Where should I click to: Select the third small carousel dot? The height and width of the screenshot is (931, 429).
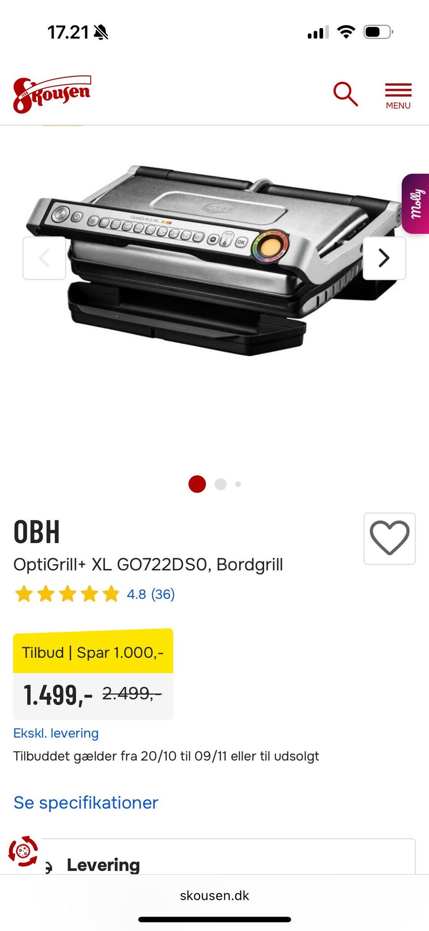238,484
